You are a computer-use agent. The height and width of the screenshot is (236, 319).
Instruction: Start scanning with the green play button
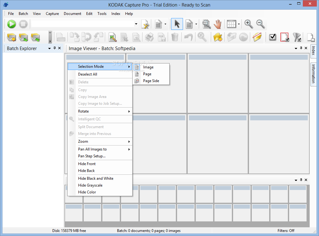click(12, 24)
